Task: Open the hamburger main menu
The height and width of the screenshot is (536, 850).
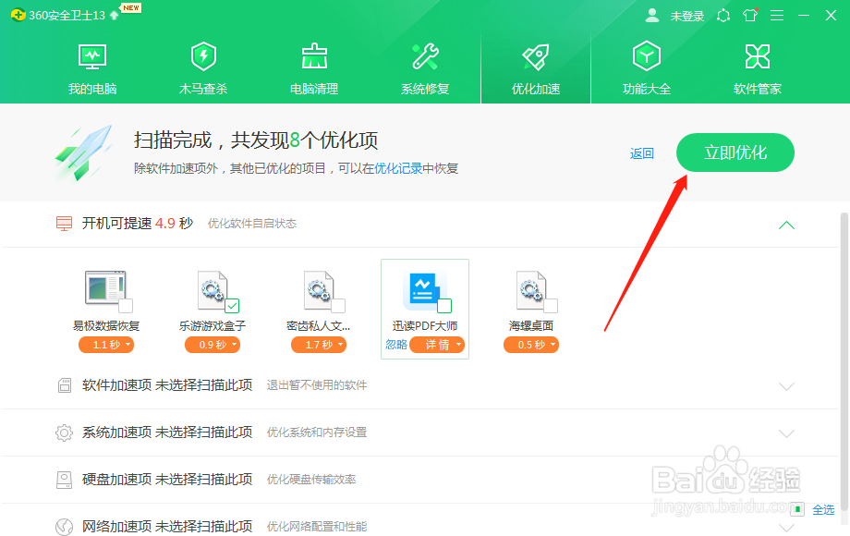Action: (x=776, y=15)
